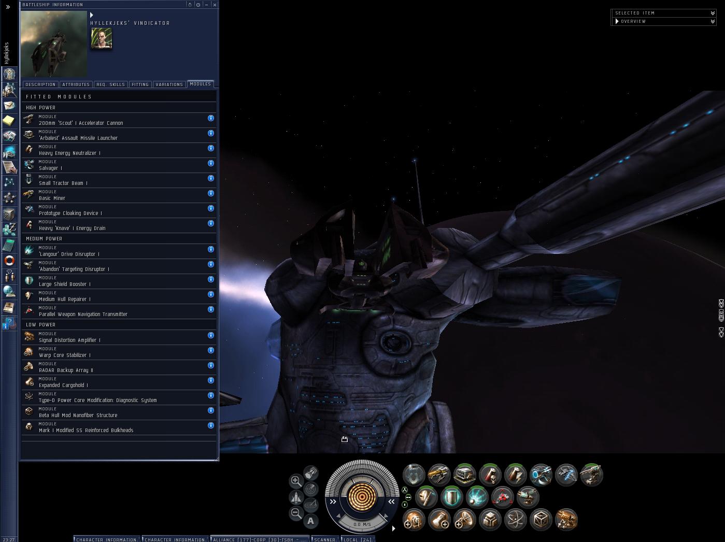725x542 pixels.
Task: Switch to the Description tab
Action: 40,84
